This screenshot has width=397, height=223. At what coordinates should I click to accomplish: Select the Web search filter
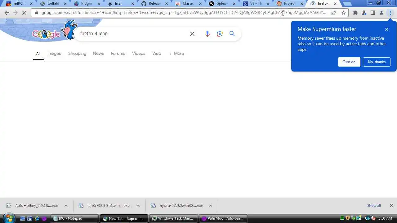click(157, 53)
